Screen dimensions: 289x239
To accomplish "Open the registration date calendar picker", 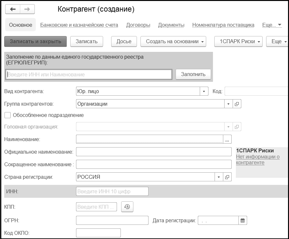I will pyautogui.click(x=243, y=221).
